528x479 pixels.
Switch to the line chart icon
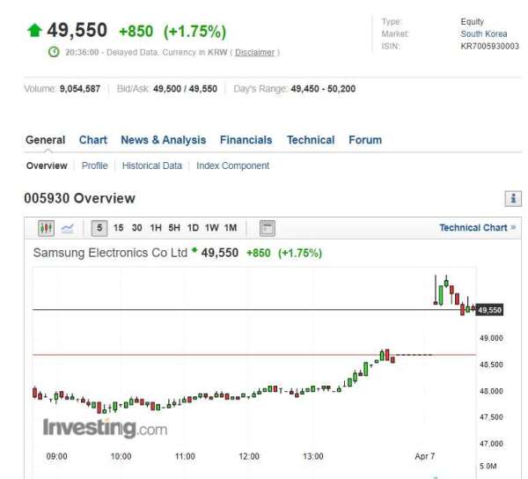[x=68, y=229]
